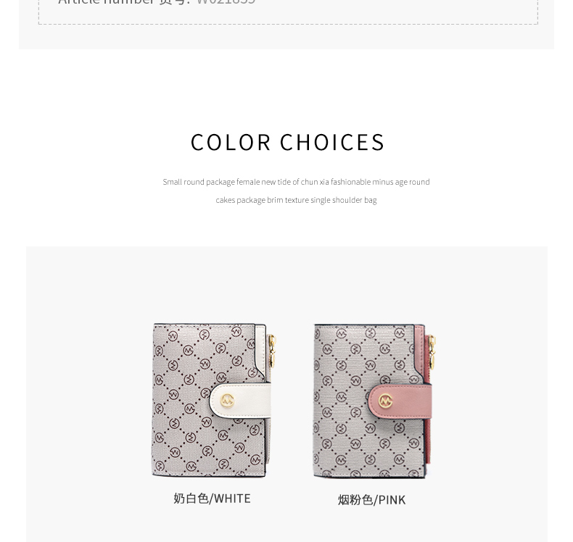
Task: Click the word WHITE in left caption
Action: [232, 499]
